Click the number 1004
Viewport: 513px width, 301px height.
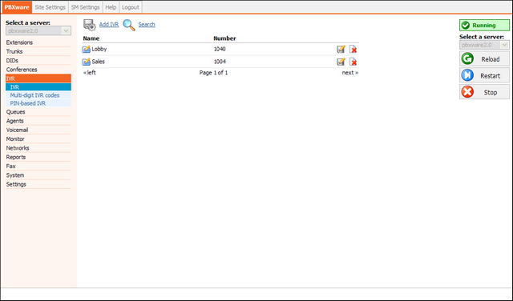click(220, 62)
